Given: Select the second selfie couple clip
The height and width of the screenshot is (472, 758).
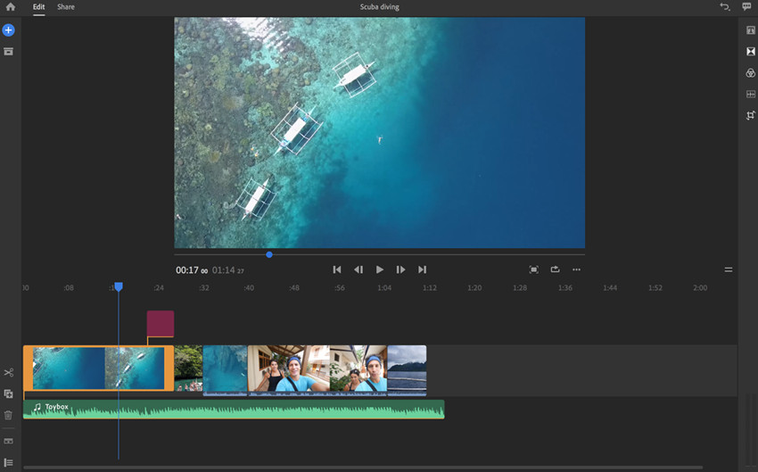Looking at the screenshot, I should pos(358,369).
